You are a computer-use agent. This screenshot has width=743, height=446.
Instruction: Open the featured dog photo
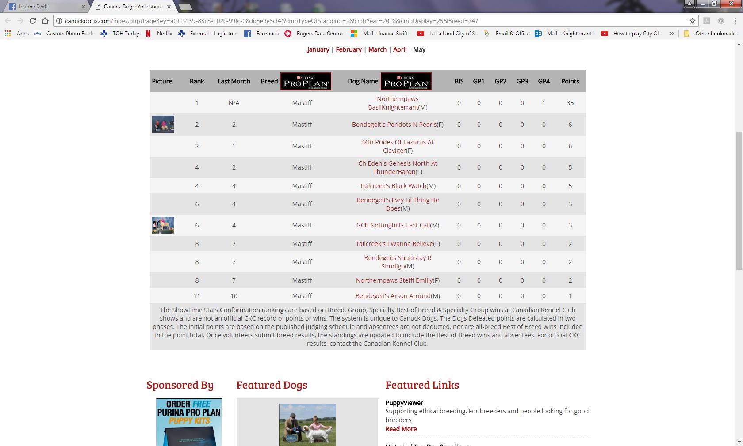point(307,425)
